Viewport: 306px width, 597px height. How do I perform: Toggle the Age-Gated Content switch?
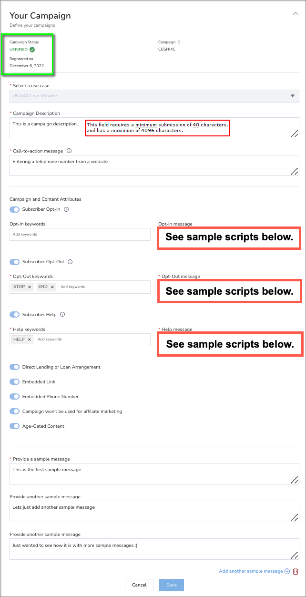(15, 426)
